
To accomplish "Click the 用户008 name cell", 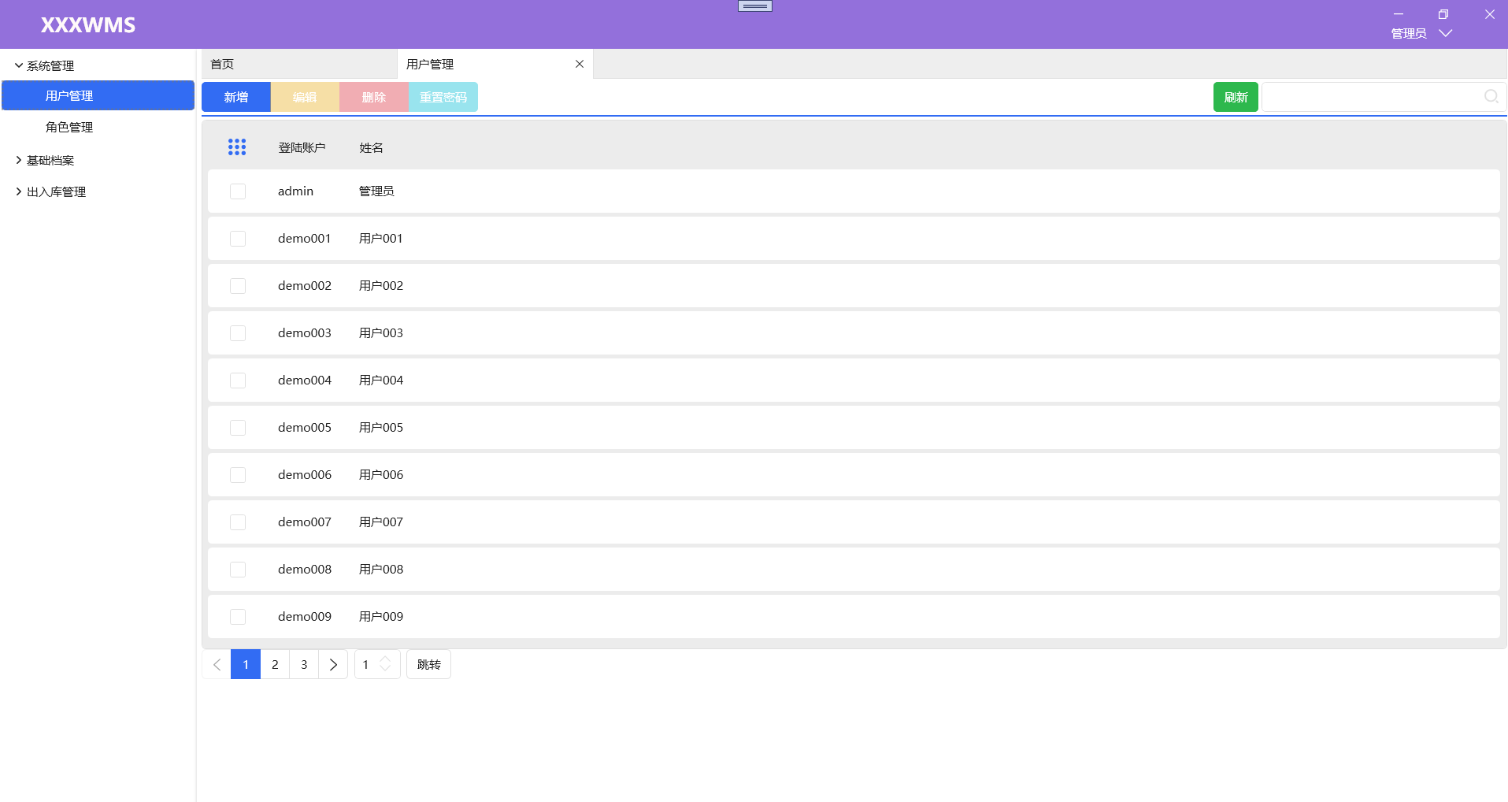I will (381, 570).
